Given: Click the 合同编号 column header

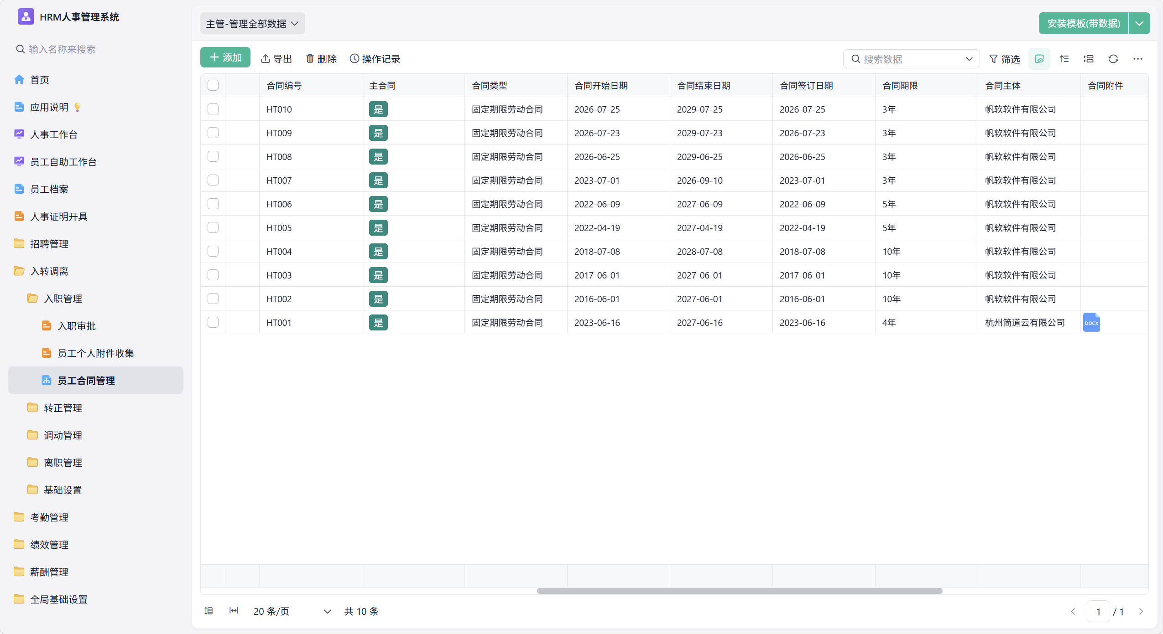Looking at the screenshot, I should (x=311, y=86).
